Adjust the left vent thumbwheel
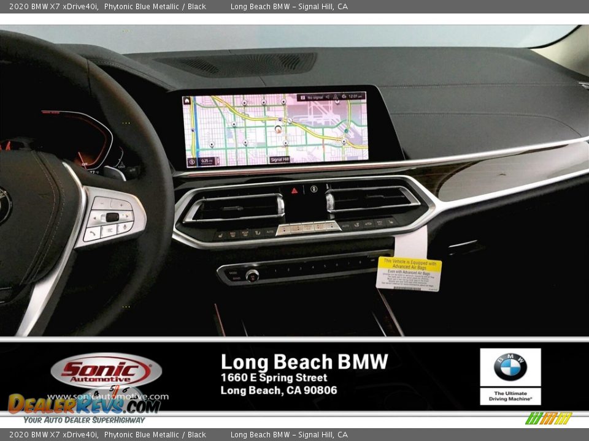This screenshot has height=441, width=589. (x=280, y=205)
